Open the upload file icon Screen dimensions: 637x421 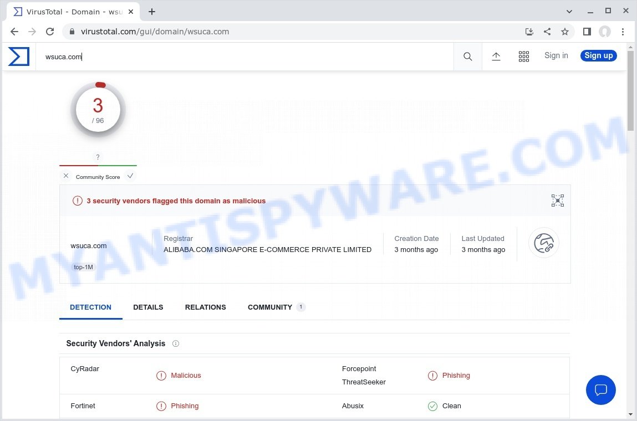coord(496,57)
